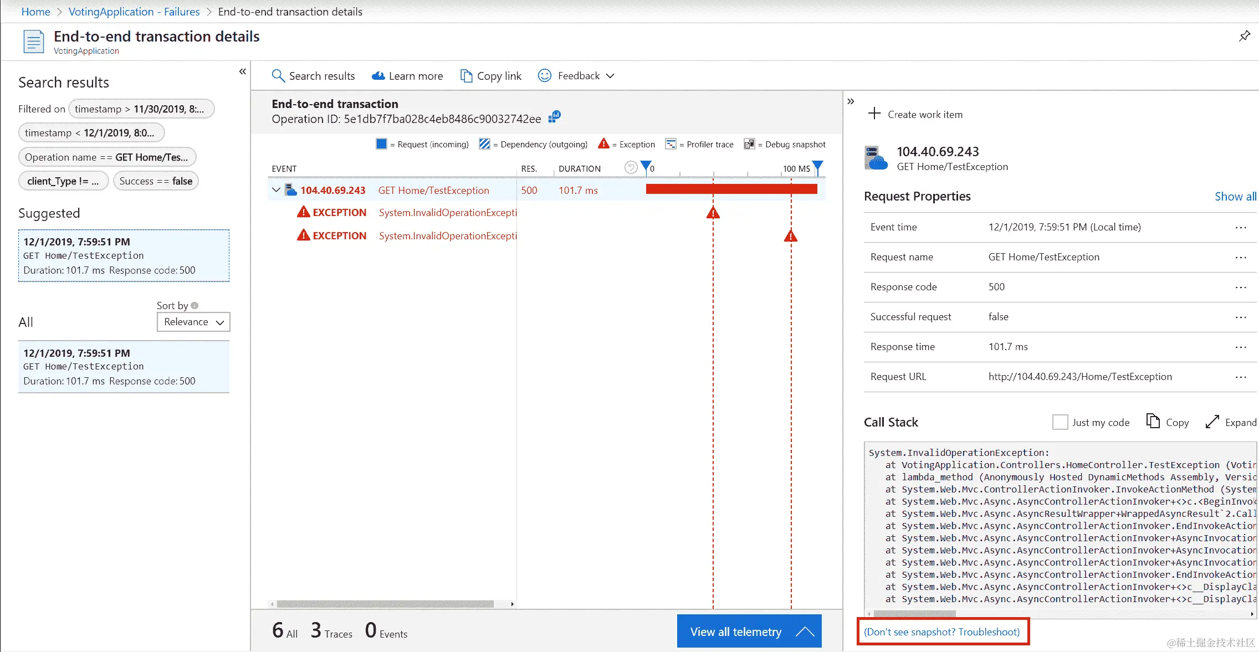Screen dimensions: 1259x652
Task: Click the Create work item plus icon
Action: [x=874, y=114]
